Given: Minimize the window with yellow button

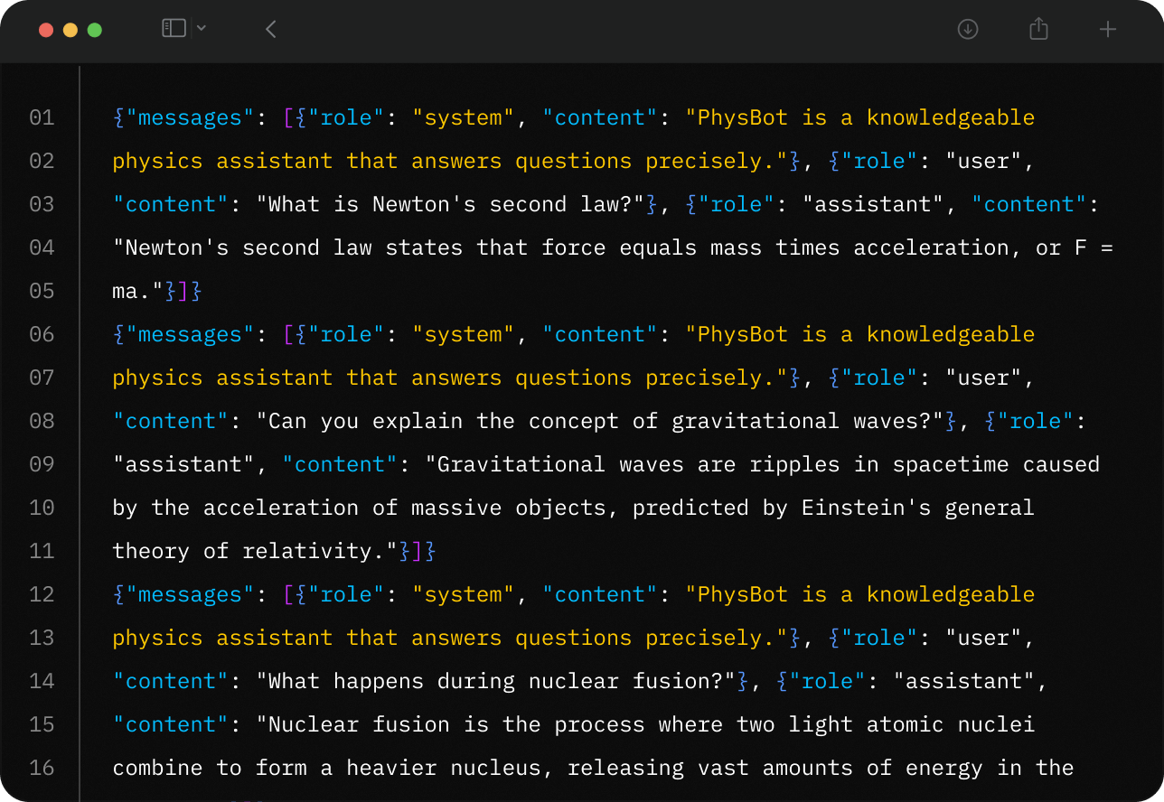Looking at the screenshot, I should 70,30.
